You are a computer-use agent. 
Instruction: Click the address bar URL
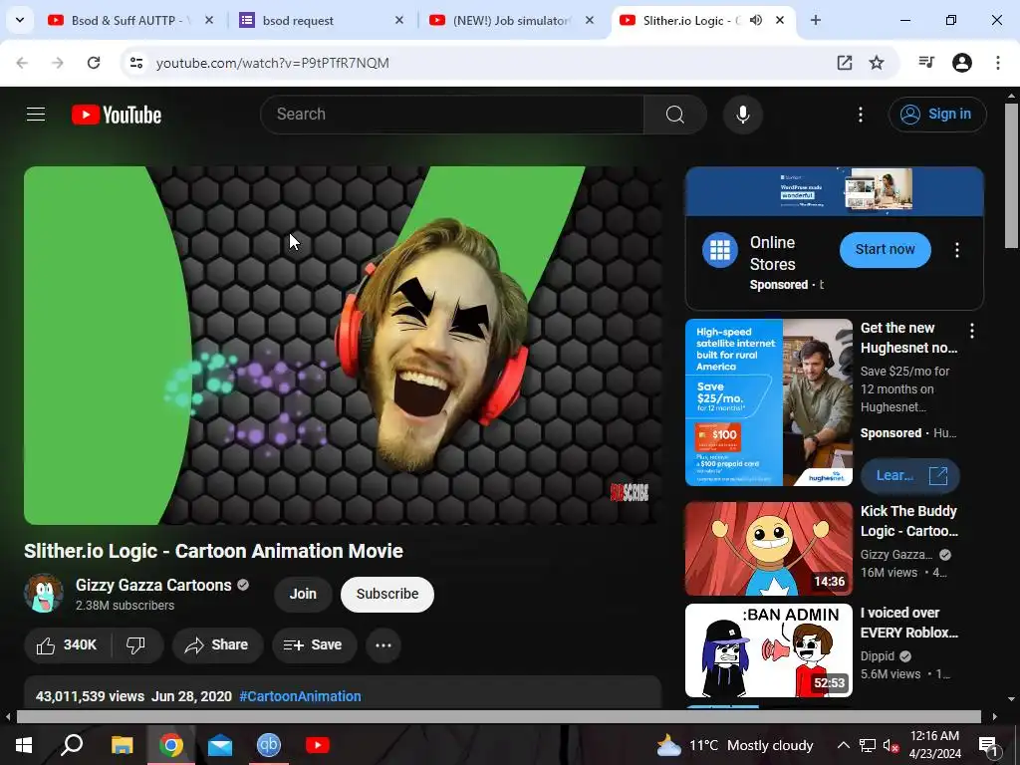pos(273,63)
